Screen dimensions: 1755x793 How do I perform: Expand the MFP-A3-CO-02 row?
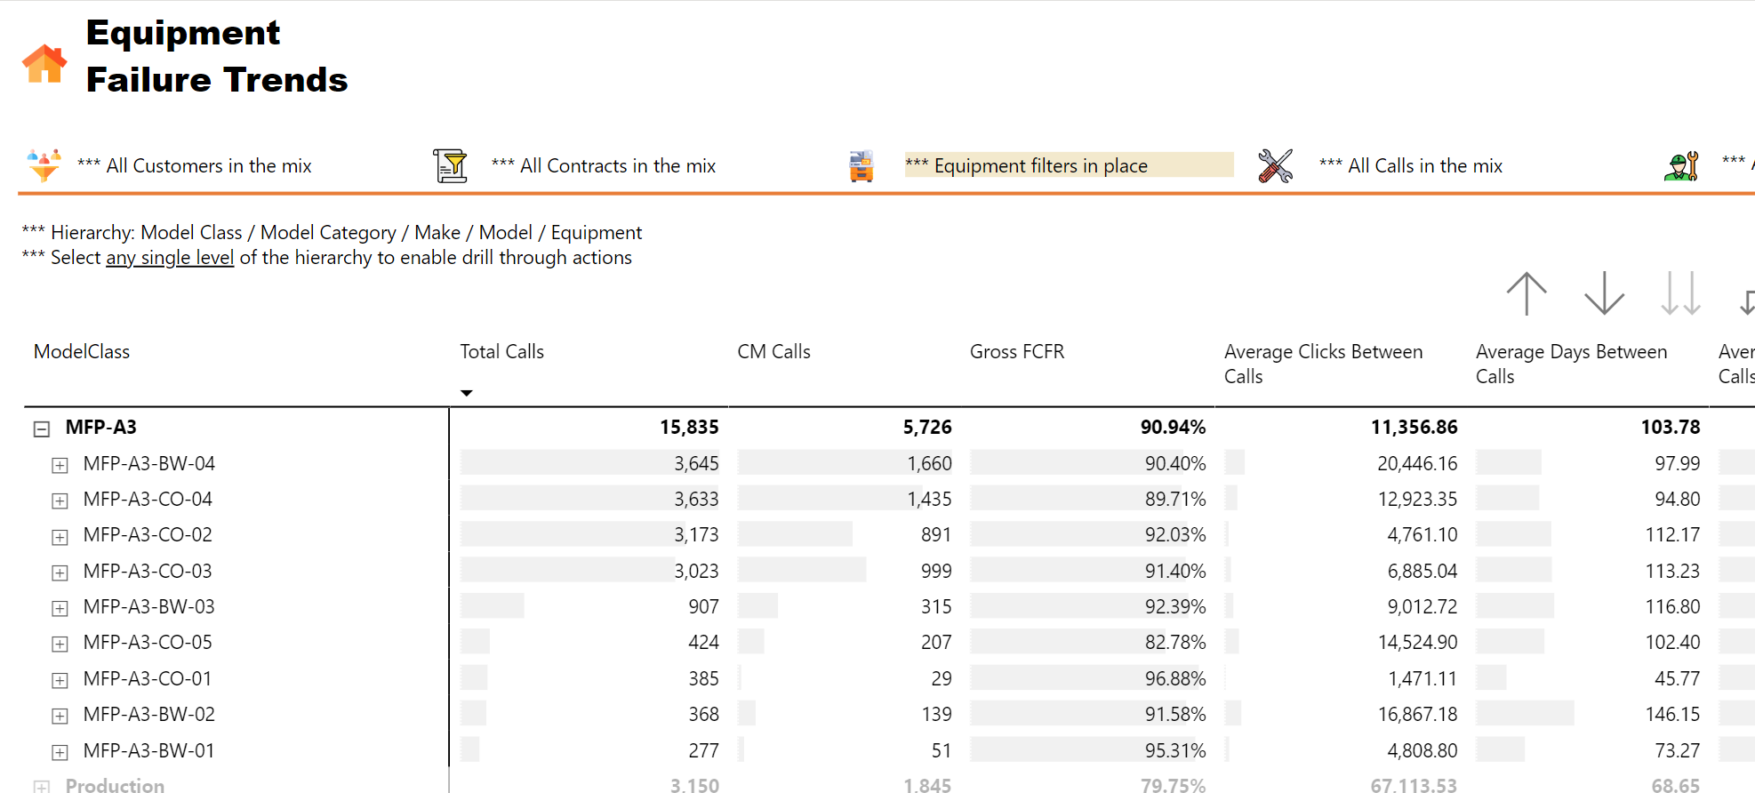[60, 536]
